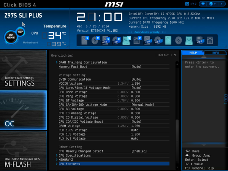
Task: Select DRAM Voltage value 1.250
Action: tap(136, 126)
